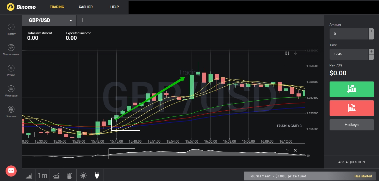379x181 pixels.
Task: Open the Tournaments section
Action: 11,50
